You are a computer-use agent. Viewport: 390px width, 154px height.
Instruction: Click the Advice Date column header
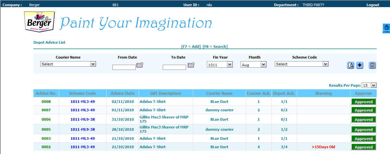point(122,93)
